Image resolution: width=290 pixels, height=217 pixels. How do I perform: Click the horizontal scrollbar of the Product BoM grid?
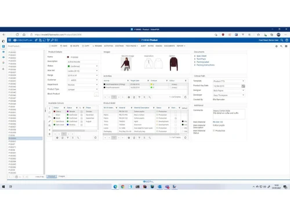[x=141, y=134]
